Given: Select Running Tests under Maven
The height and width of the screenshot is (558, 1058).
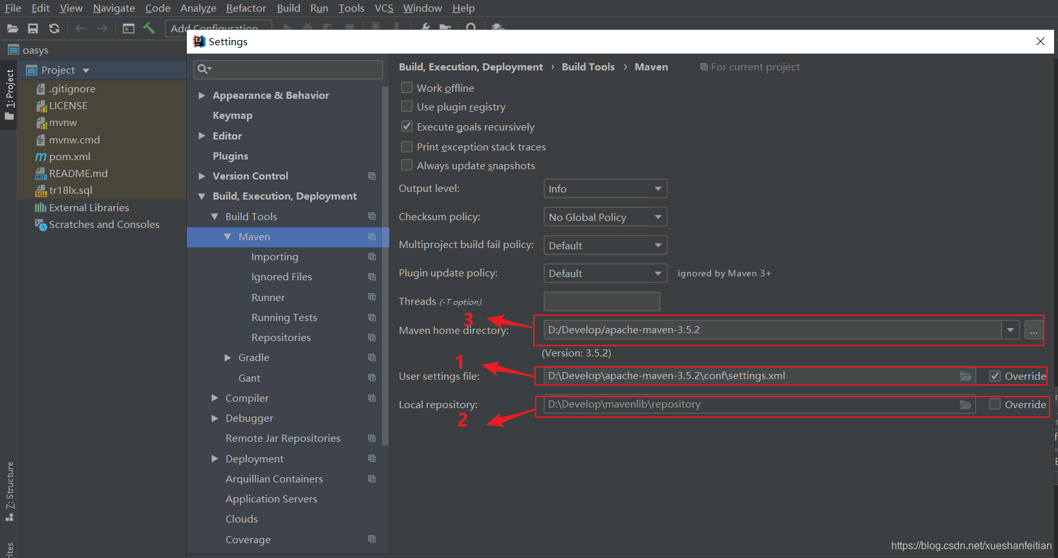Looking at the screenshot, I should pos(284,318).
